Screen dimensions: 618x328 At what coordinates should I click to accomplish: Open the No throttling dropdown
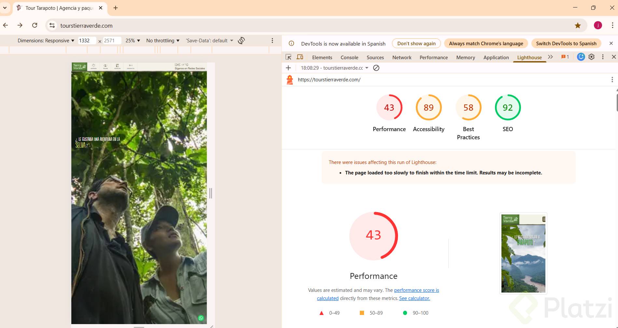(x=163, y=41)
